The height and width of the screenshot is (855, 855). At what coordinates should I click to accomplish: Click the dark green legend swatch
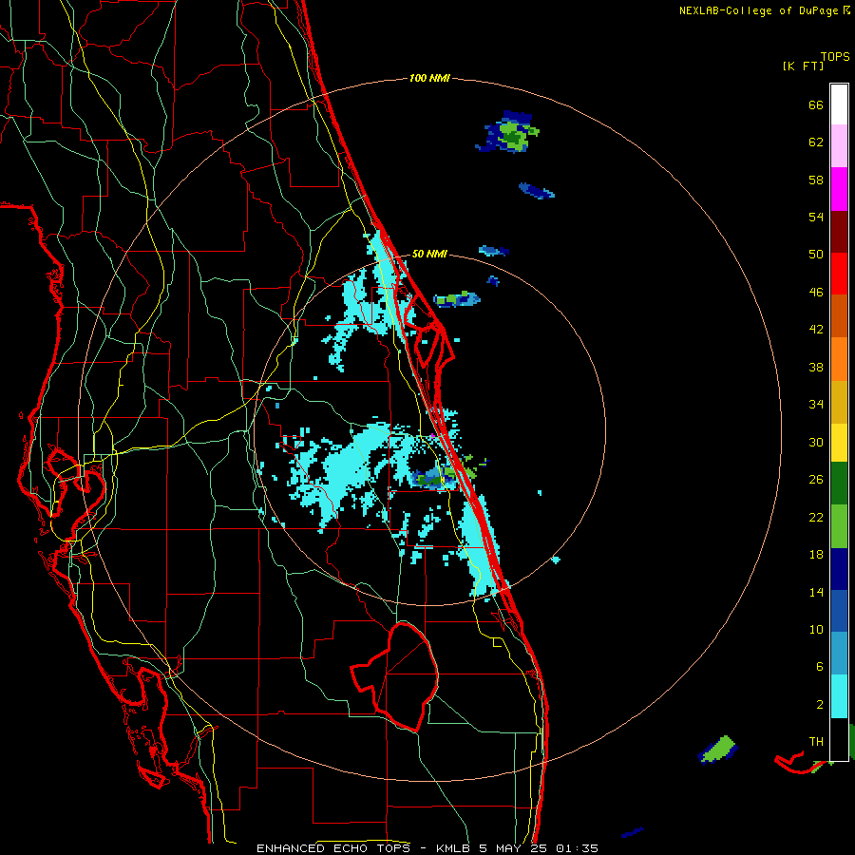click(x=839, y=484)
